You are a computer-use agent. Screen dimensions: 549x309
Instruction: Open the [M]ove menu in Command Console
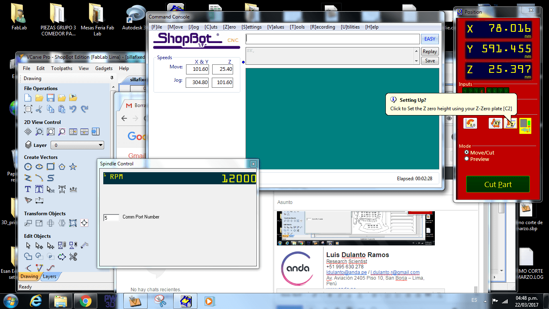(x=175, y=27)
